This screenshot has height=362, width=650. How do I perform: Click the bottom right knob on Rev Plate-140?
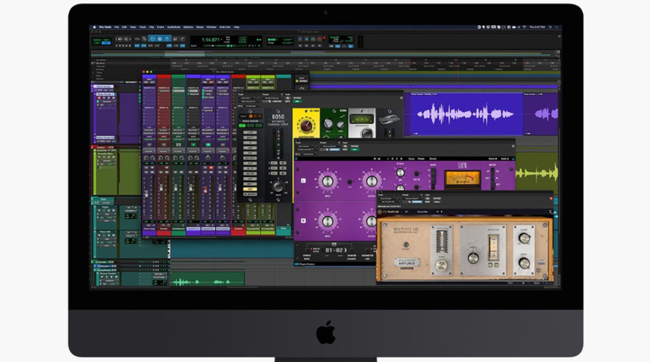click(x=524, y=263)
